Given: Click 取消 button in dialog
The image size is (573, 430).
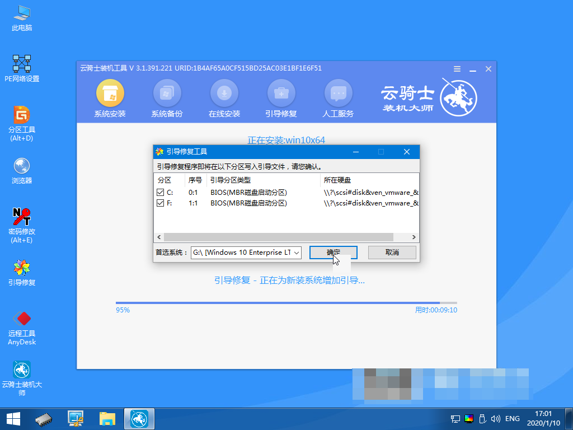Looking at the screenshot, I should pos(392,253).
